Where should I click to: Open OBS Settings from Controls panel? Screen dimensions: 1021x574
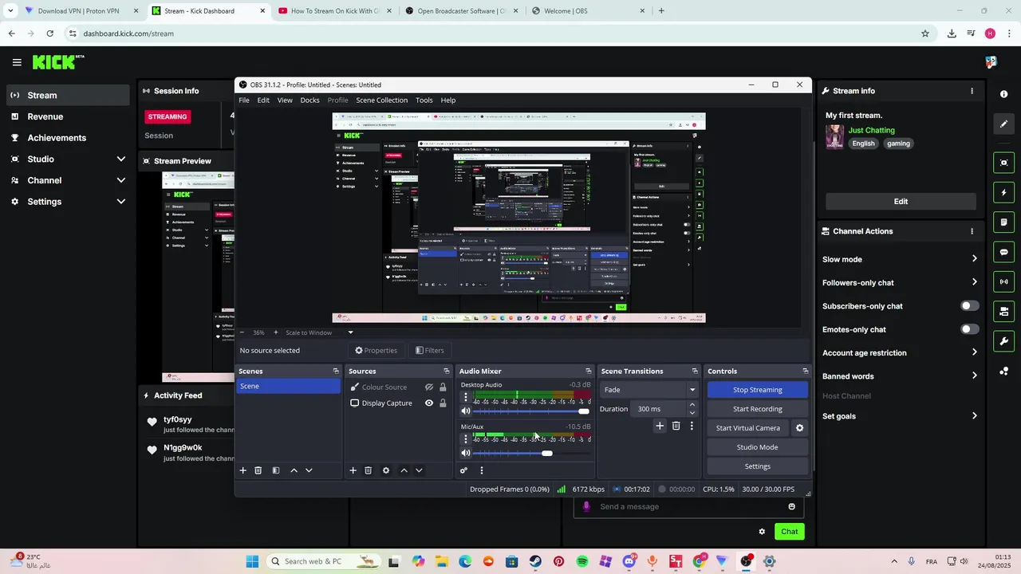click(758, 466)
